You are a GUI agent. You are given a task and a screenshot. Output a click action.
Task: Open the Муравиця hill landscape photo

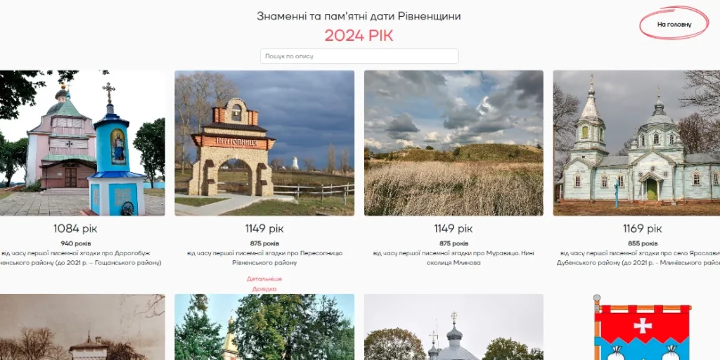454,143
